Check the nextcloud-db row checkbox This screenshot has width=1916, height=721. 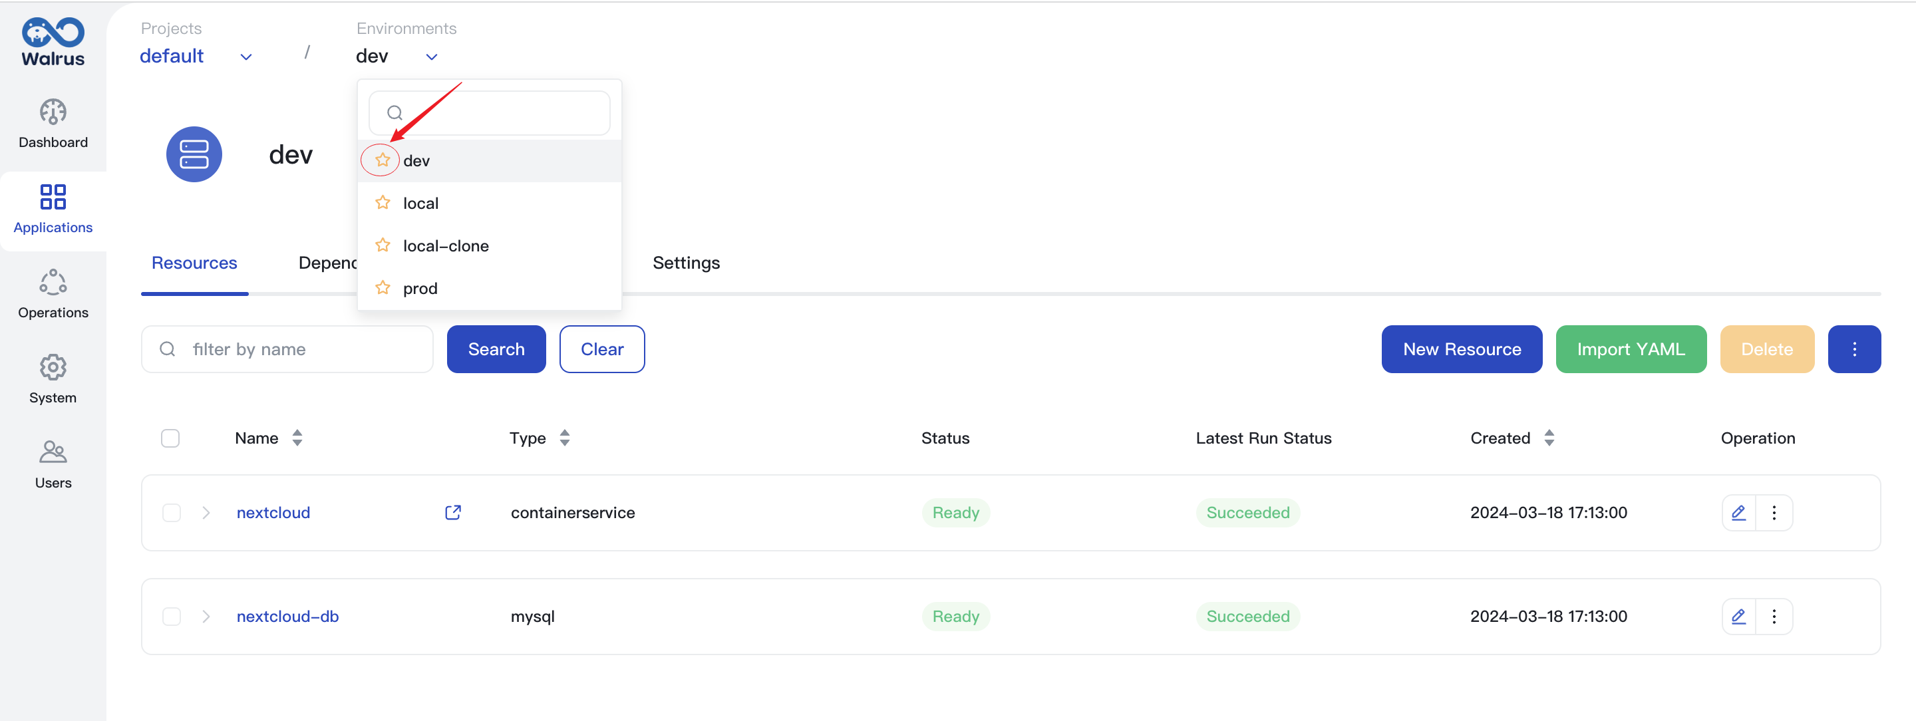point(171,616)
